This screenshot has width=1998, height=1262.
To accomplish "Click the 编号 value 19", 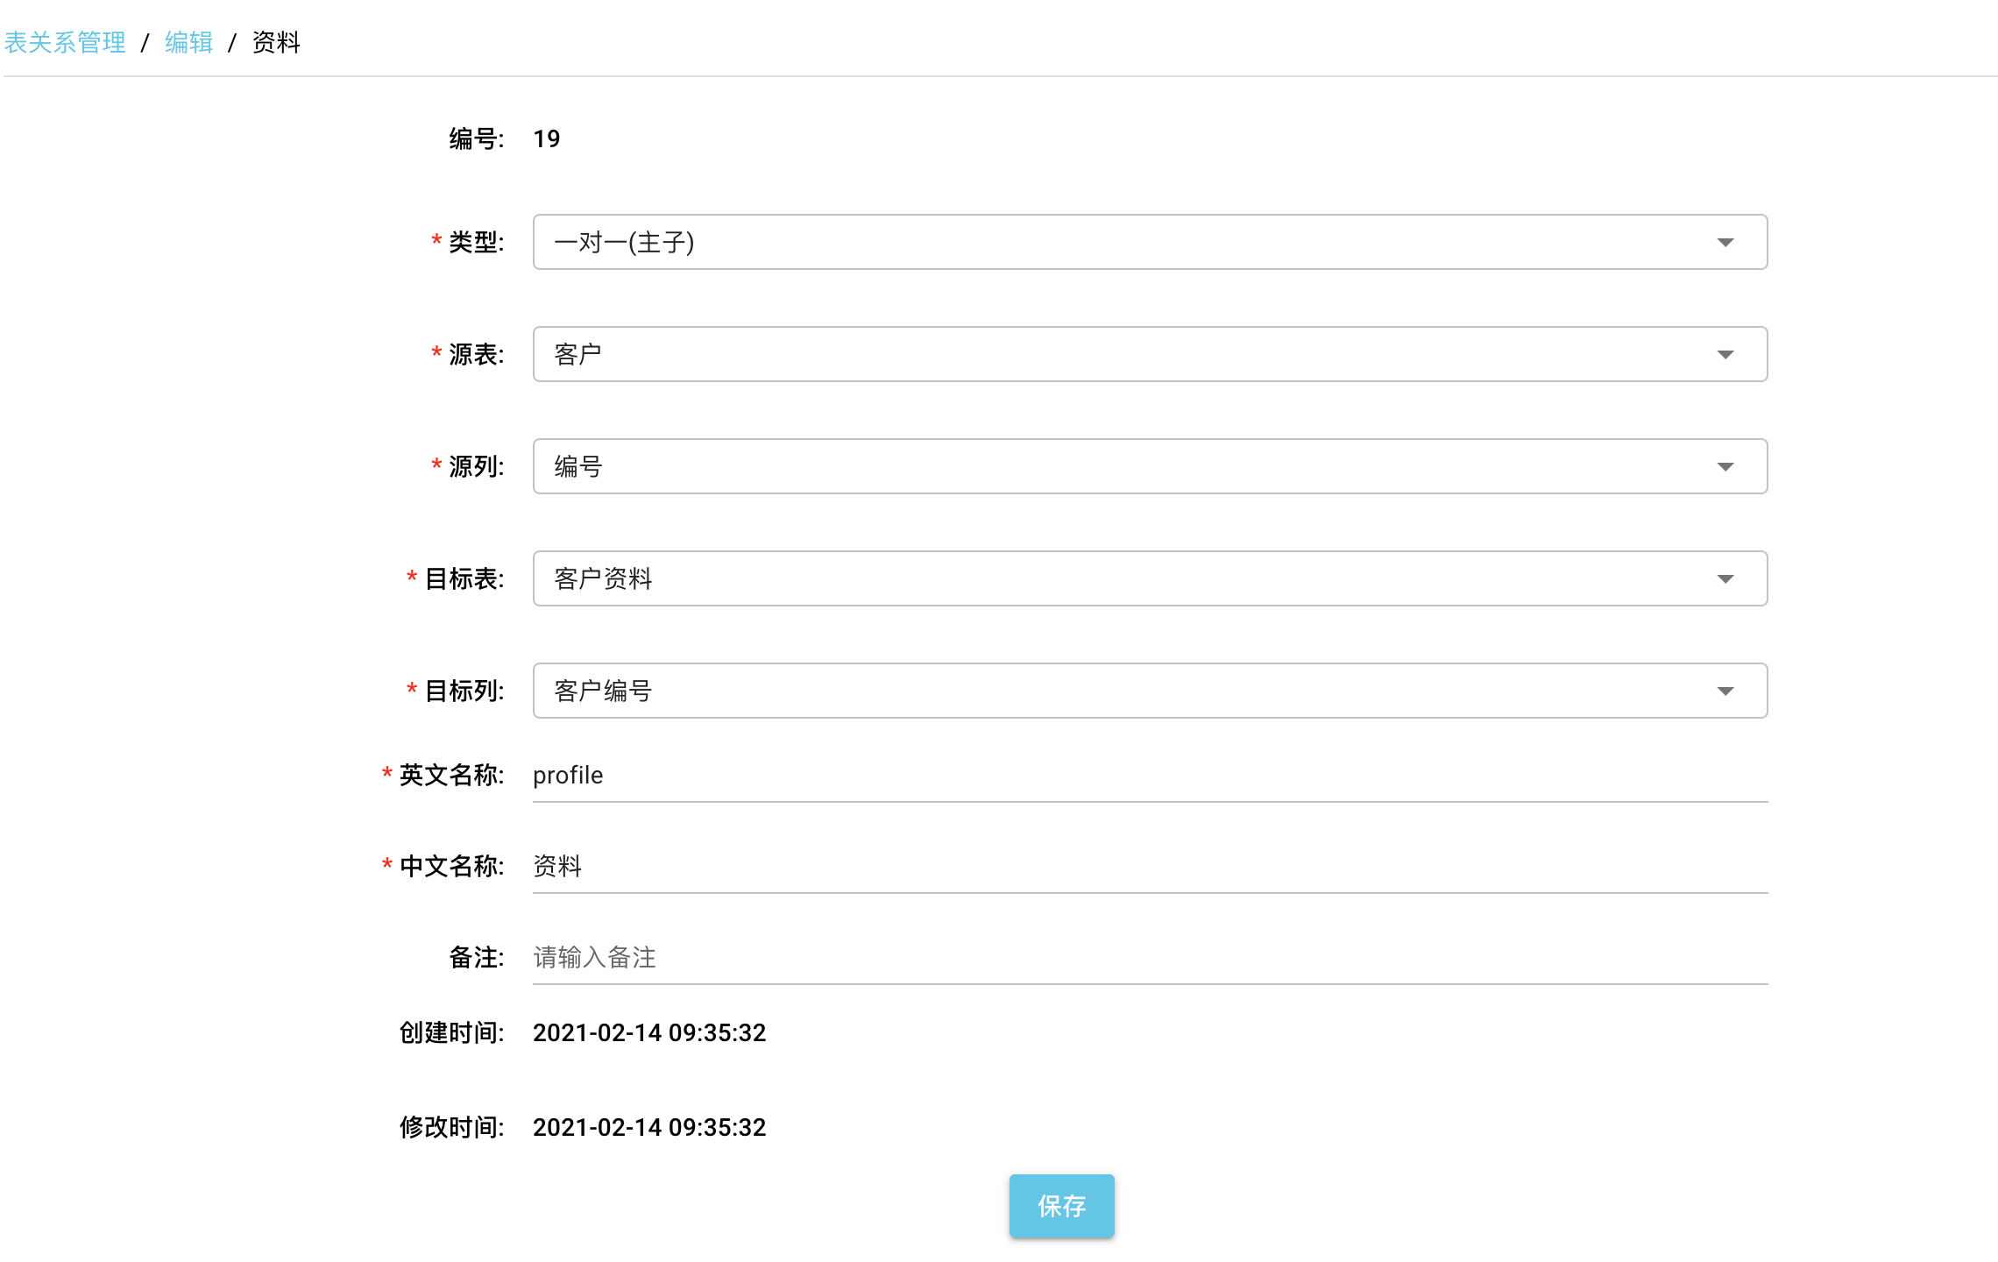I will [x=546, y=139].
